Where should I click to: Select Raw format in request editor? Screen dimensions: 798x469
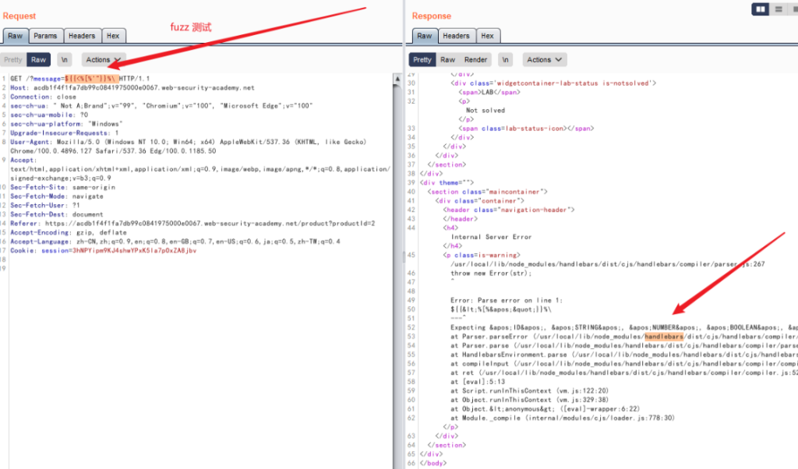pos(39,59)
